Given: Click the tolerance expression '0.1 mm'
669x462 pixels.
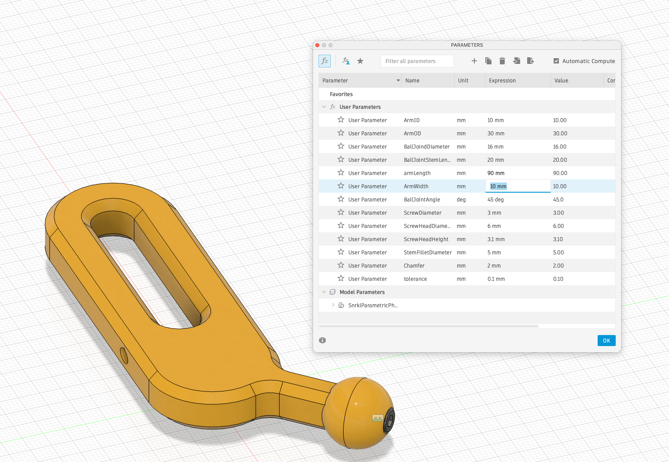Looking at the screenshot, I should (x=496, y=279).
